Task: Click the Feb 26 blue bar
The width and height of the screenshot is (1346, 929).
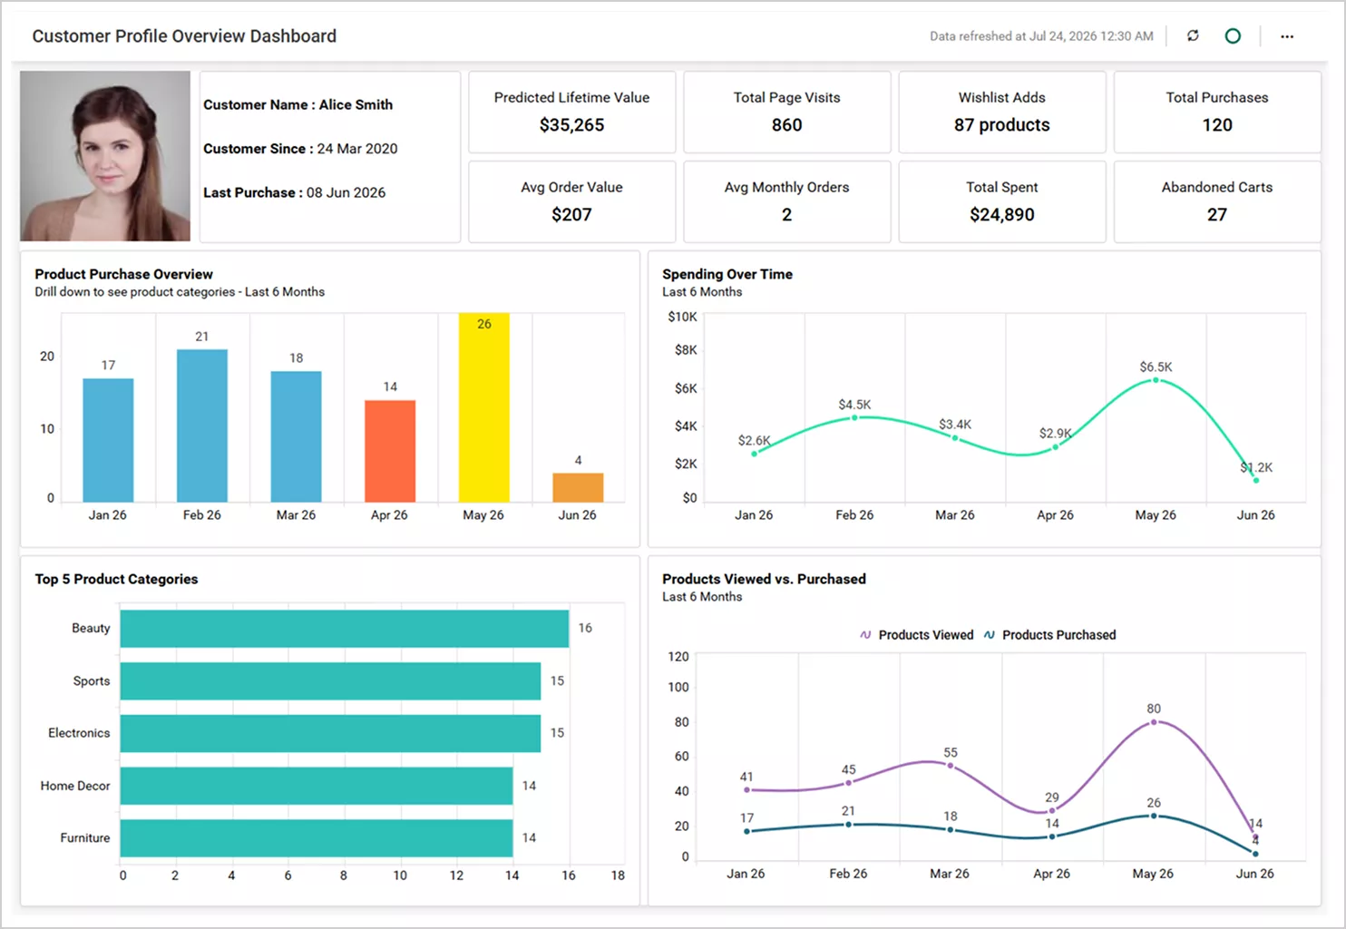Action: 201,425
